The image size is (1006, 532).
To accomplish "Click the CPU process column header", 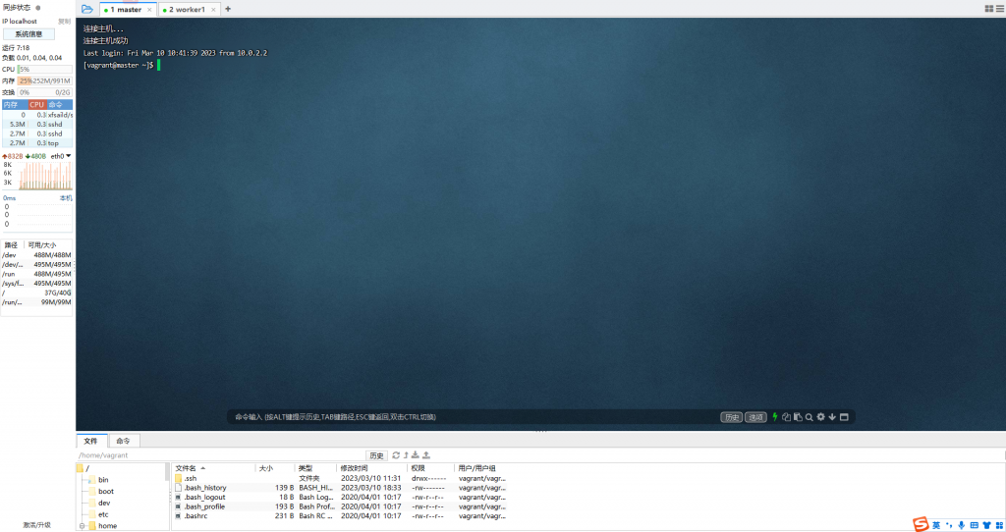I will pyautogui.click(x=36, y=104).
